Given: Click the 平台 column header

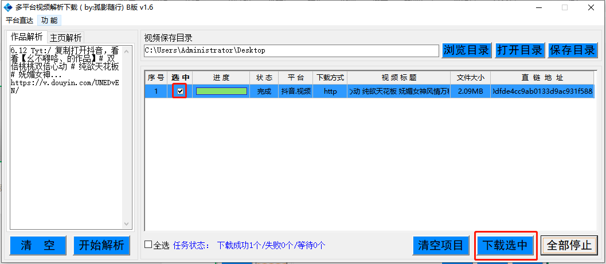Looking at the screenshot, I should [296, 78].
